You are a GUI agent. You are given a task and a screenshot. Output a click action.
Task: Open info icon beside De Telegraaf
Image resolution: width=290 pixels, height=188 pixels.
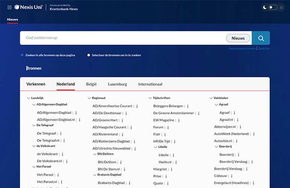pos(60,133)
